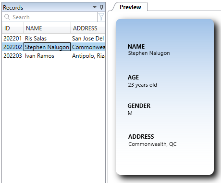The image size is (221, 183).
Task: Sort by the NAME column header
Action: tap(47, 28)
